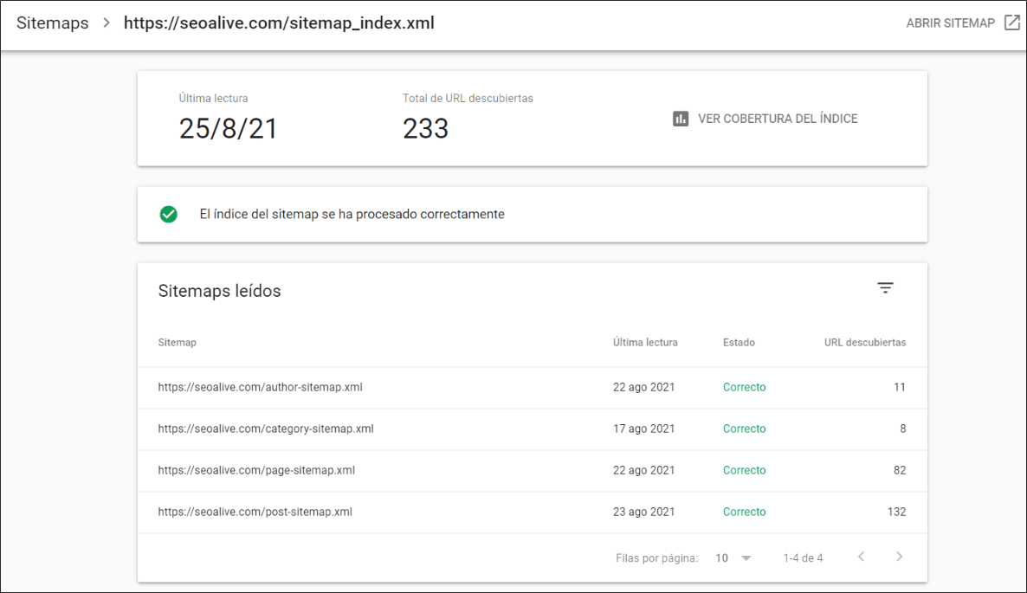Click the 1-4 de 4 pagination indicator
The height and width of the screenshot is (593, 1027).
[803, 558]
